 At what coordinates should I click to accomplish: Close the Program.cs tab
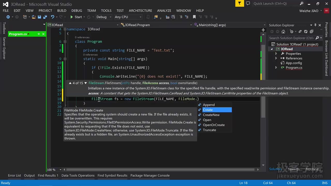pyautogui.click(x=43, y=34)
